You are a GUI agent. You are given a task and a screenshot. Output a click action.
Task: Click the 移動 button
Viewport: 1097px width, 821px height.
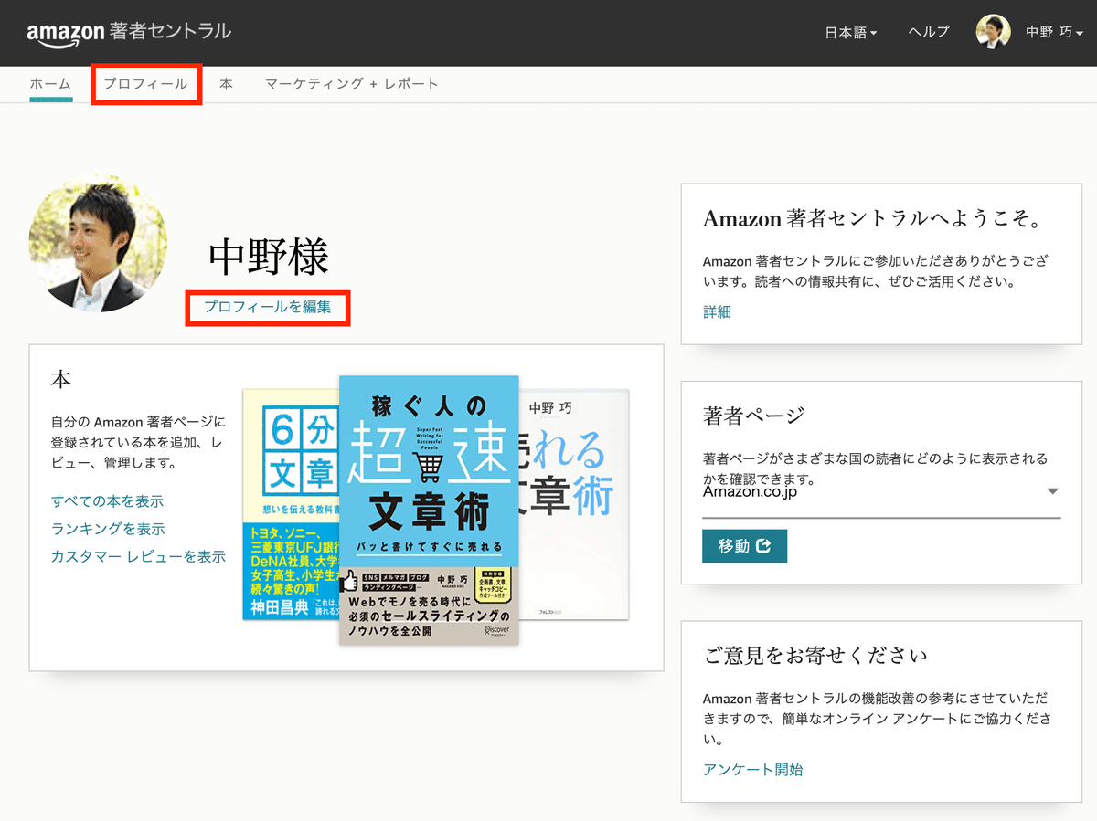[x=744, y=546]
